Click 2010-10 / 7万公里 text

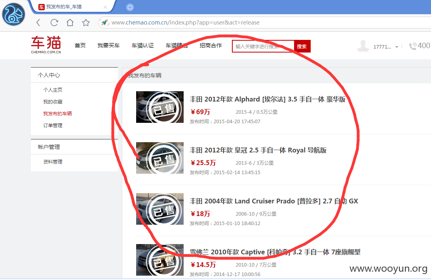pos(256,265)
